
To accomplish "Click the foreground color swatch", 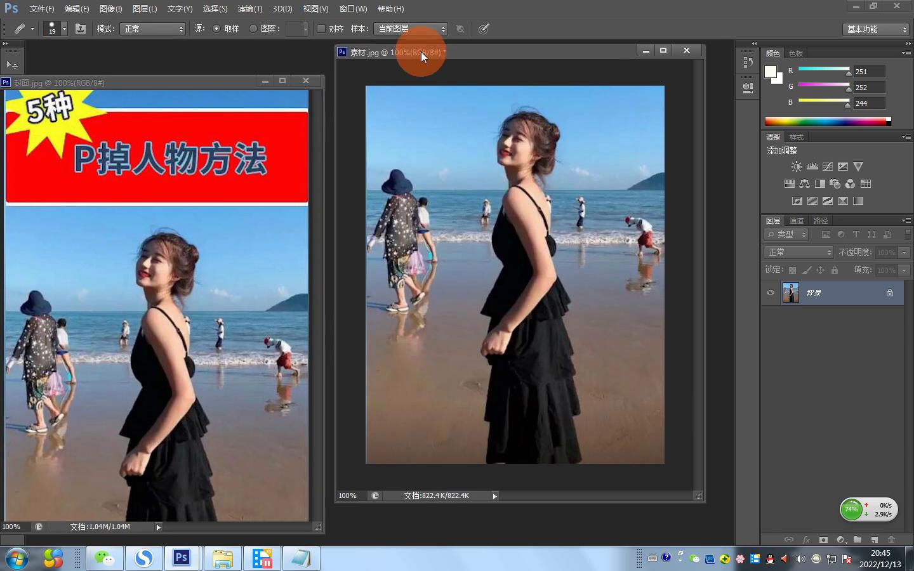I will point(770,72).
